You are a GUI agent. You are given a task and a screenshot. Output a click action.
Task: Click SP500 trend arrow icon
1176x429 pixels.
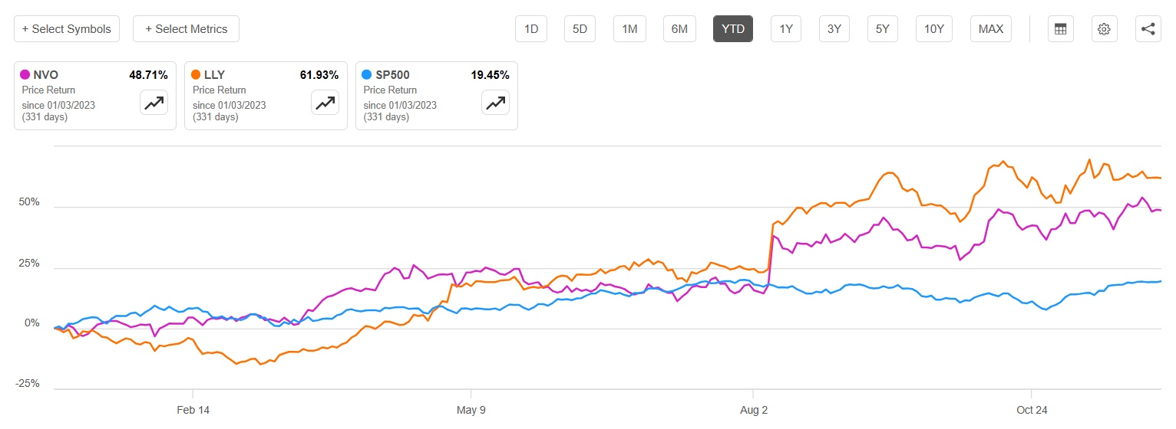[x=495, y=102]
